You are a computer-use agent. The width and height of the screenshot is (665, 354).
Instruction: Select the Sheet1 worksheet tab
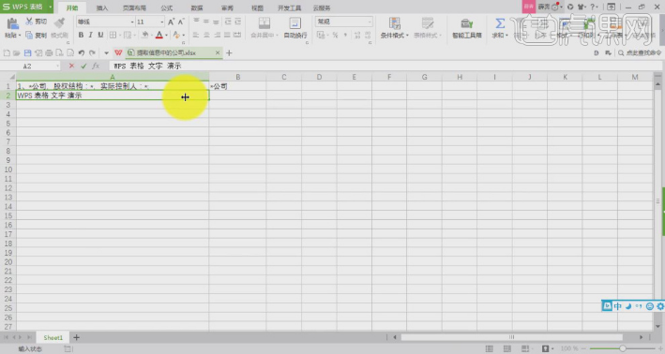(x=53, y=337)
